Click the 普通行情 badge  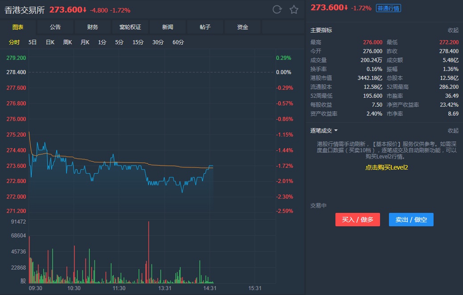(388, 8)
